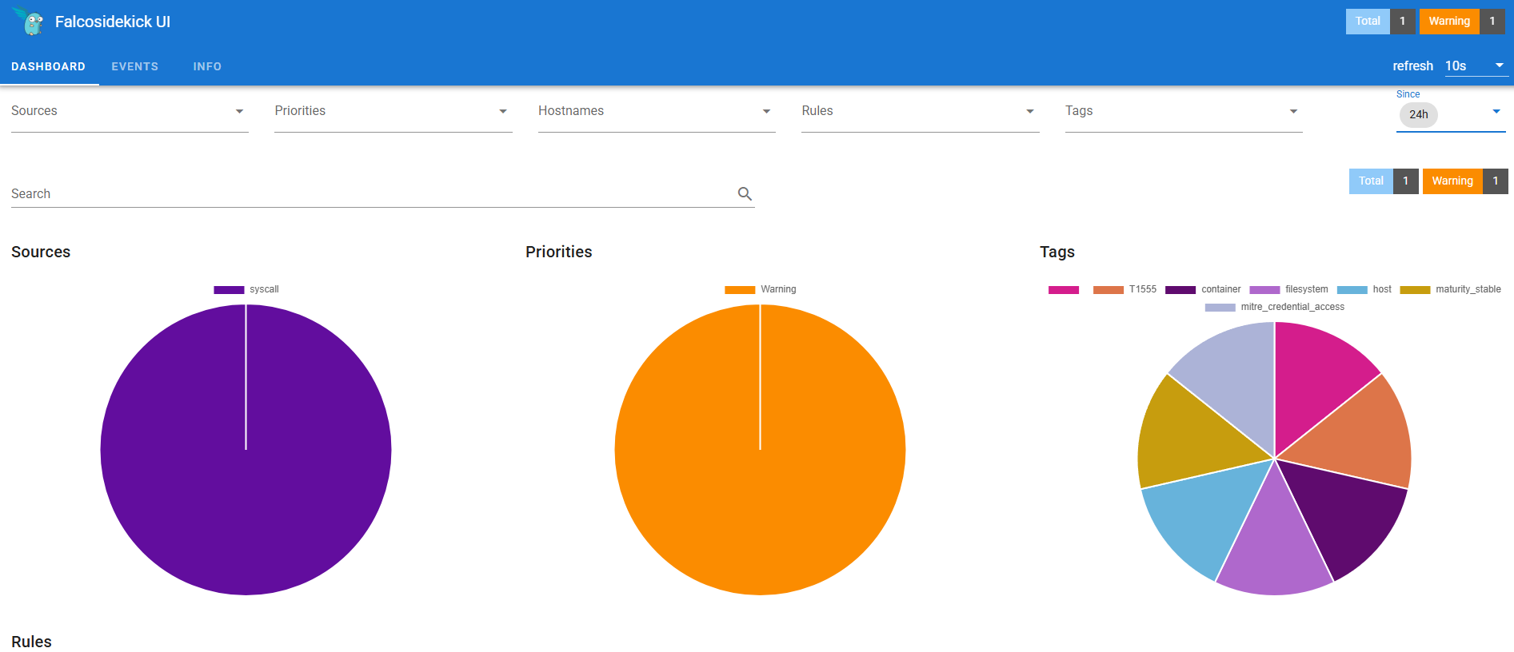
Task: Toggle the T1555 legend entry
Action: click(1125, 289)
